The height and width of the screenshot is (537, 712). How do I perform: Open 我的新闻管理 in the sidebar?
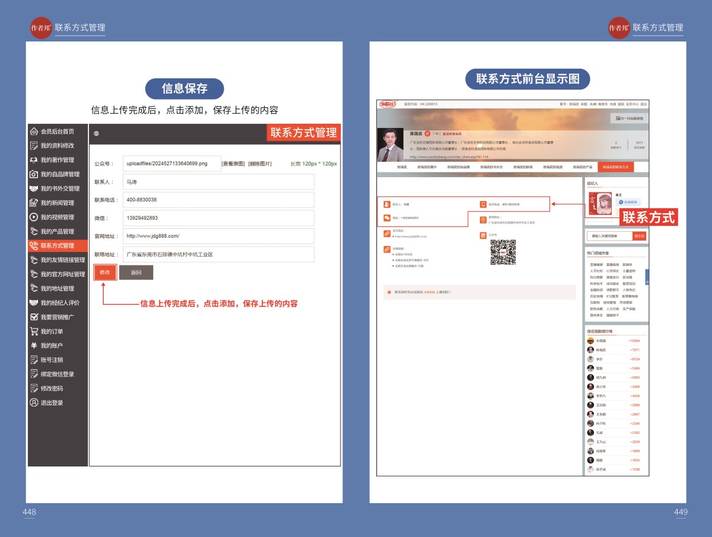click(x=57, y=203)
